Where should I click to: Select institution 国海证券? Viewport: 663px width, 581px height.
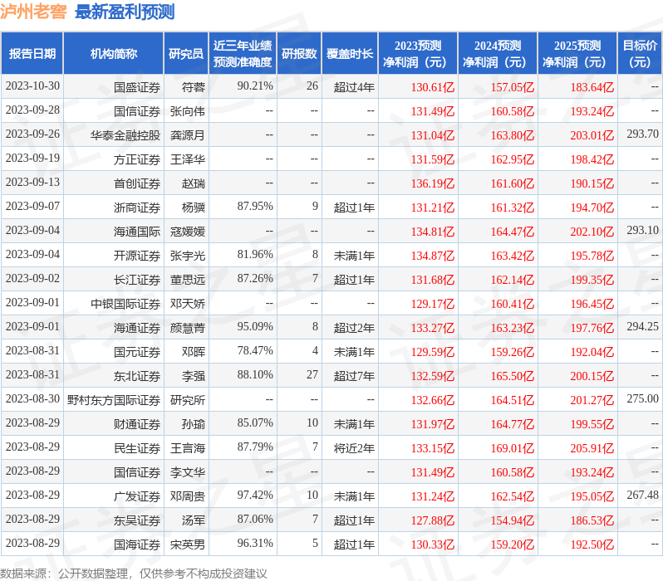click(x=137, y=545)
